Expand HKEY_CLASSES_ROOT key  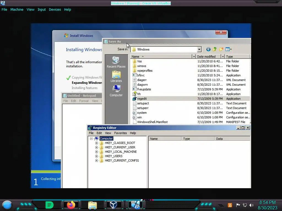pos(96,143)
